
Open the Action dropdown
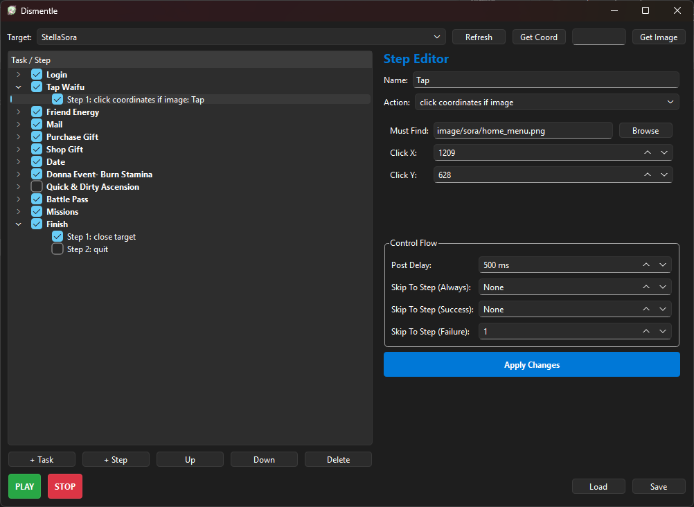[546, 103]
